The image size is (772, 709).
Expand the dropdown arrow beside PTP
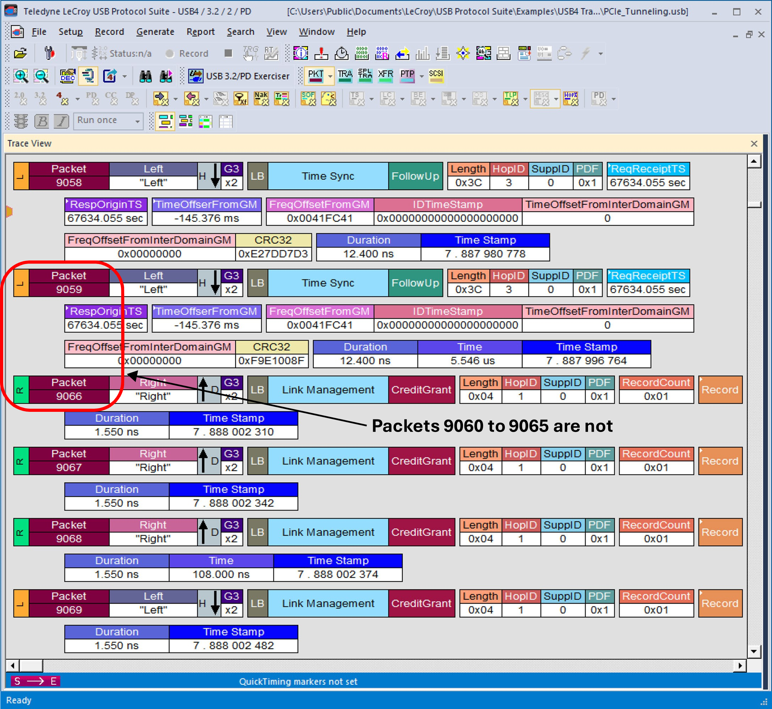421,76
